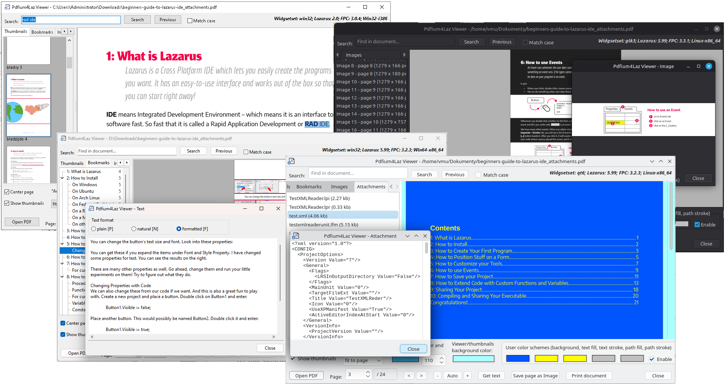Pick the cyan viewer background color swatch
725x384 pixels.
point(473,359)
